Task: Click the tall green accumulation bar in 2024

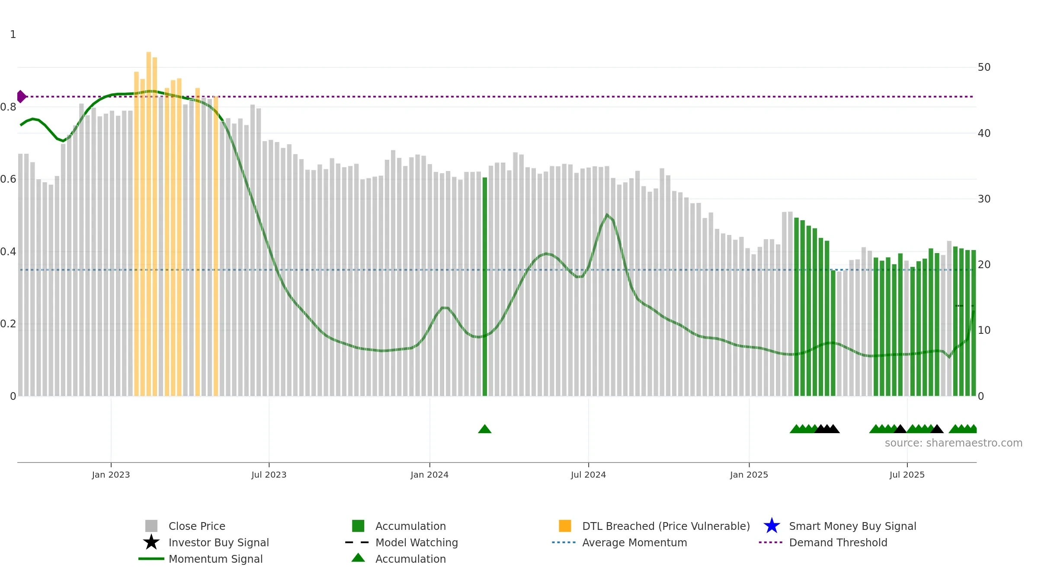Action: [485, 287]
